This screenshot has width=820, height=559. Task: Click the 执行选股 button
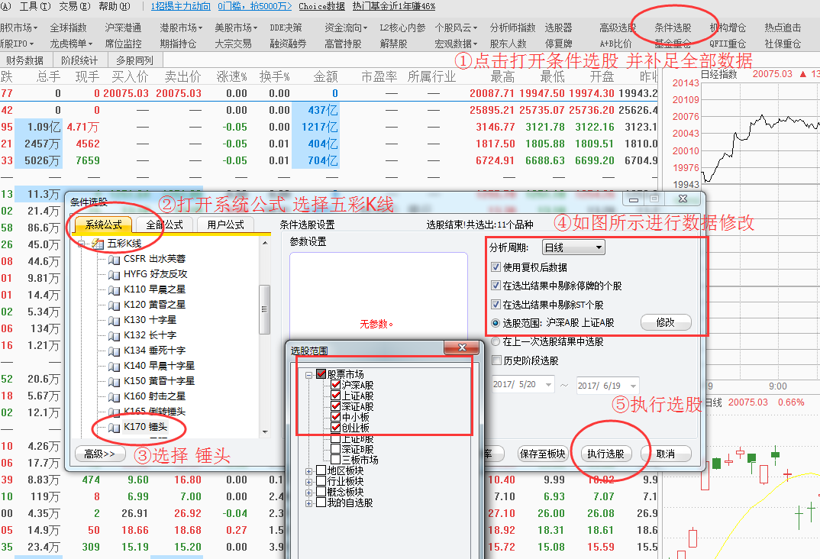605,454
